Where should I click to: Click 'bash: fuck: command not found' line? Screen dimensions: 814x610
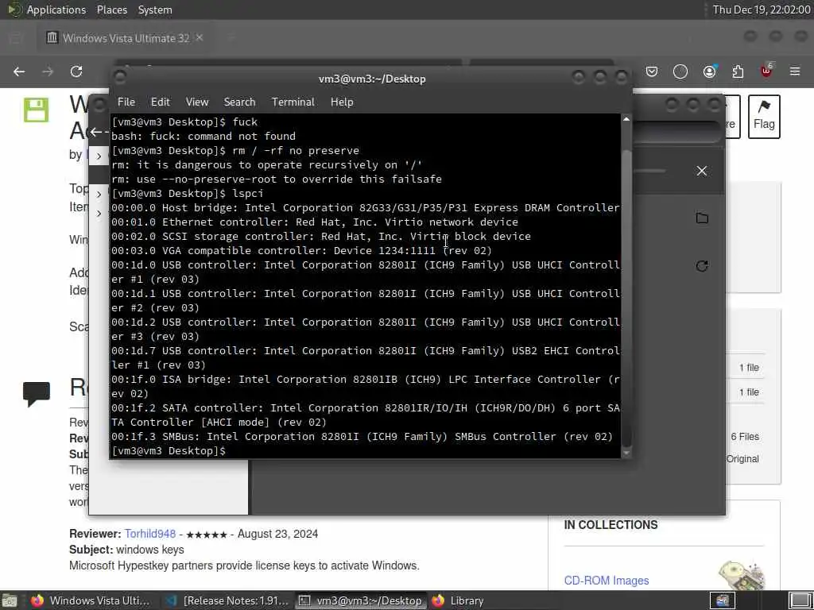click(203, 136)
